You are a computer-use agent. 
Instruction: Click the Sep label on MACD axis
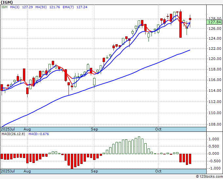(x=94, y=171)
